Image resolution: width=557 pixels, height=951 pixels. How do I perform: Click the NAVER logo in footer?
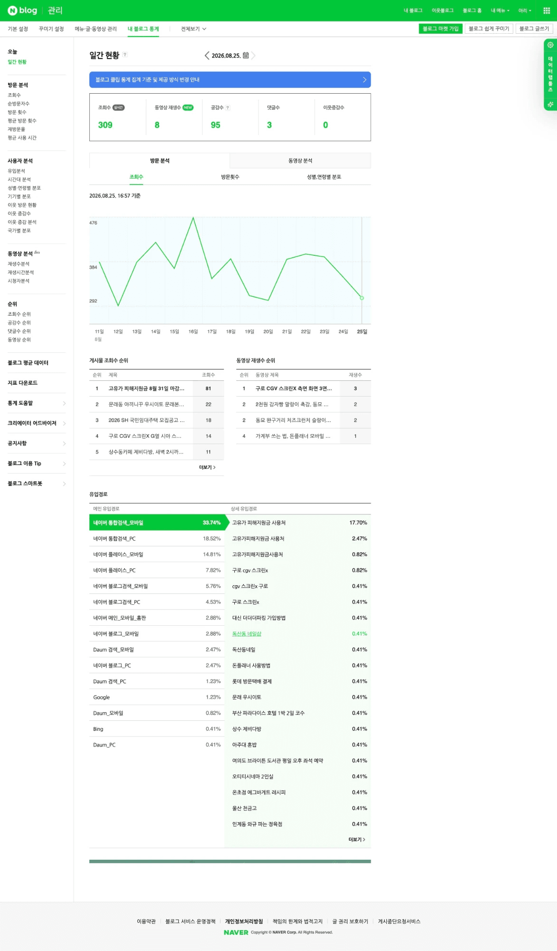(236, 932)
